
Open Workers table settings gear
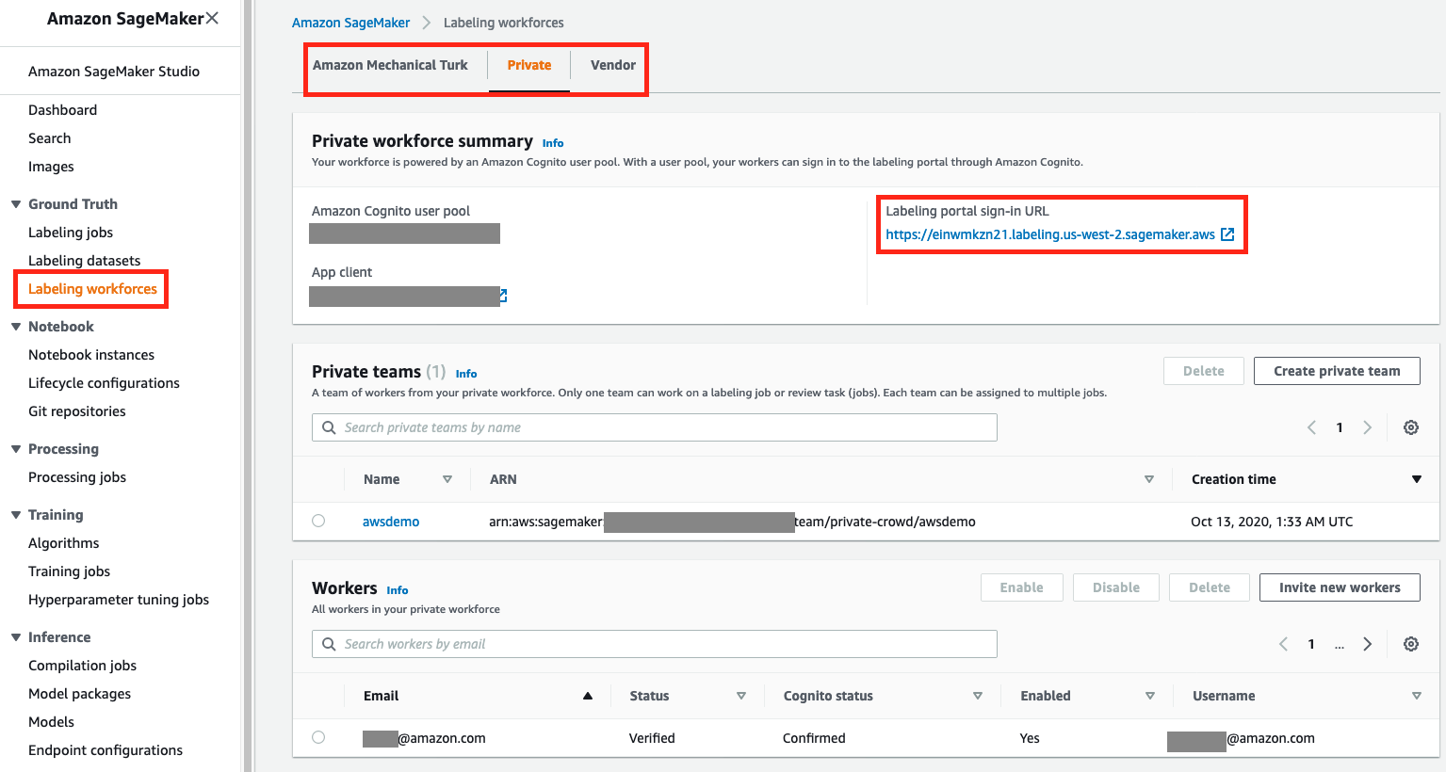tap(1411, 644)
